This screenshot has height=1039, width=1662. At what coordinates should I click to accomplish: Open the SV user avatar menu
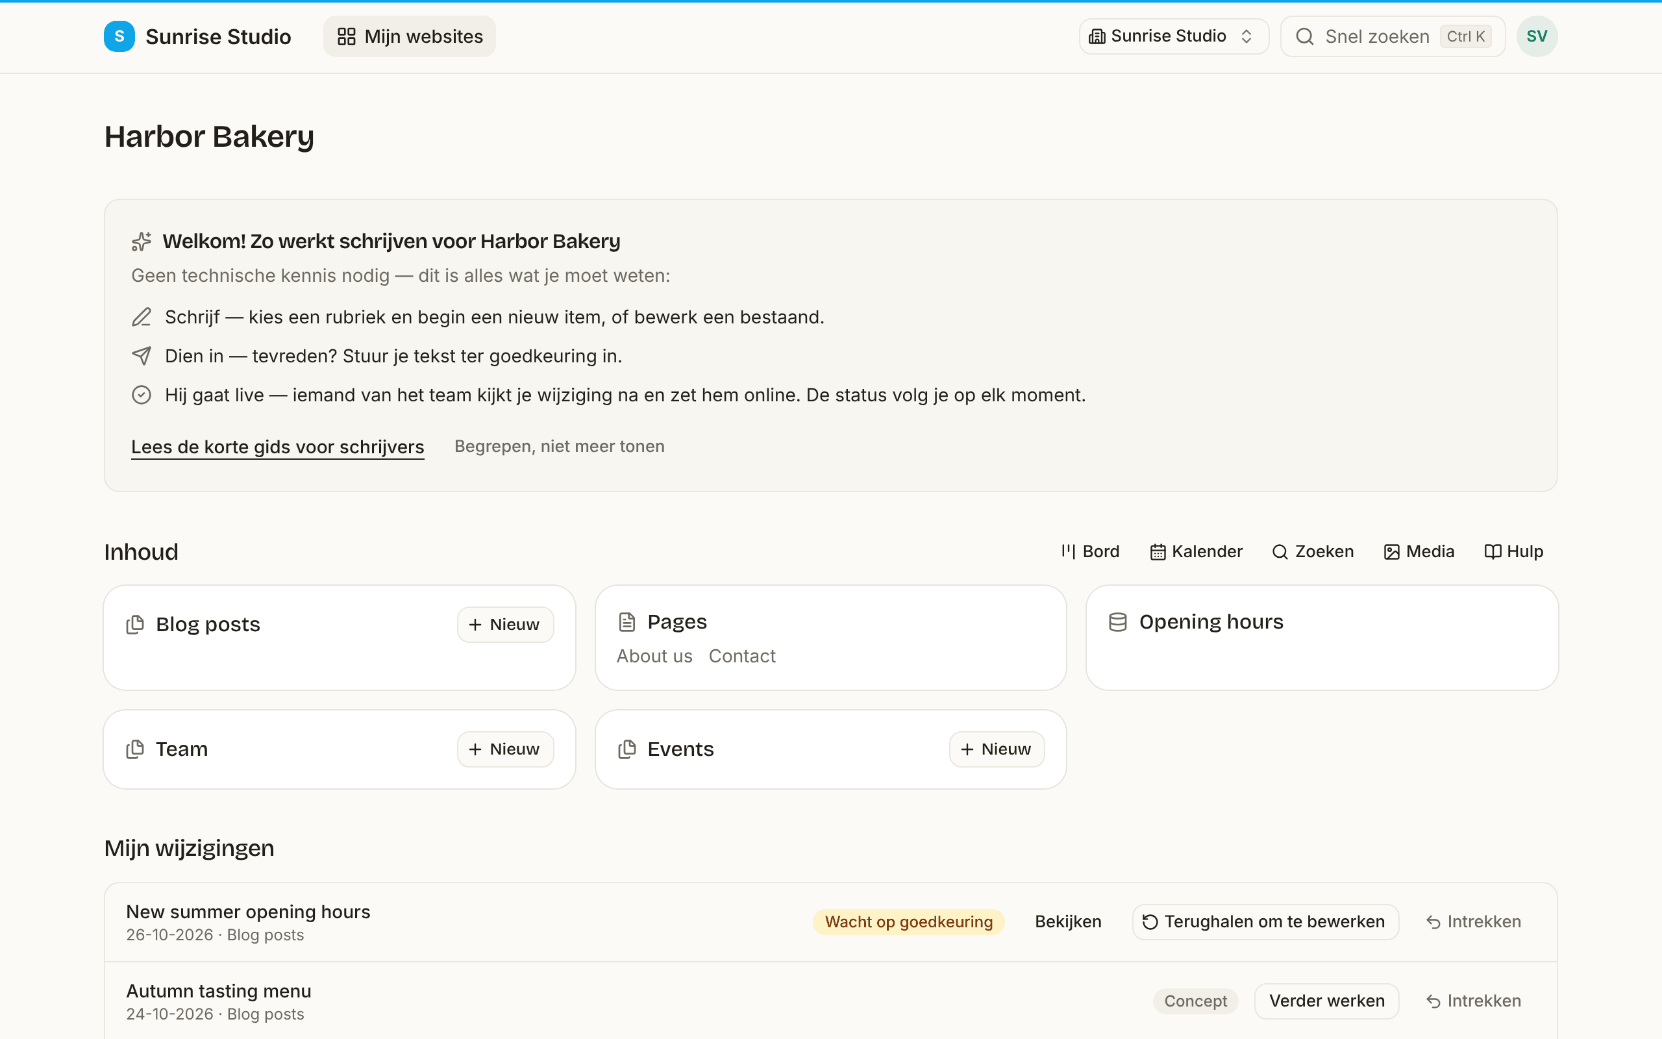[x=1537, y=36]
